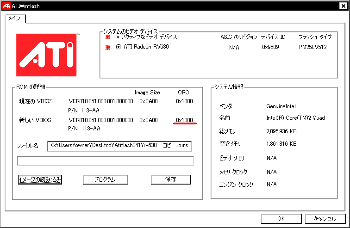Screen dimensions: 350x228
Task: Click the 現在の VBIOS image size 0xEA00
Action: pos(149,101)
